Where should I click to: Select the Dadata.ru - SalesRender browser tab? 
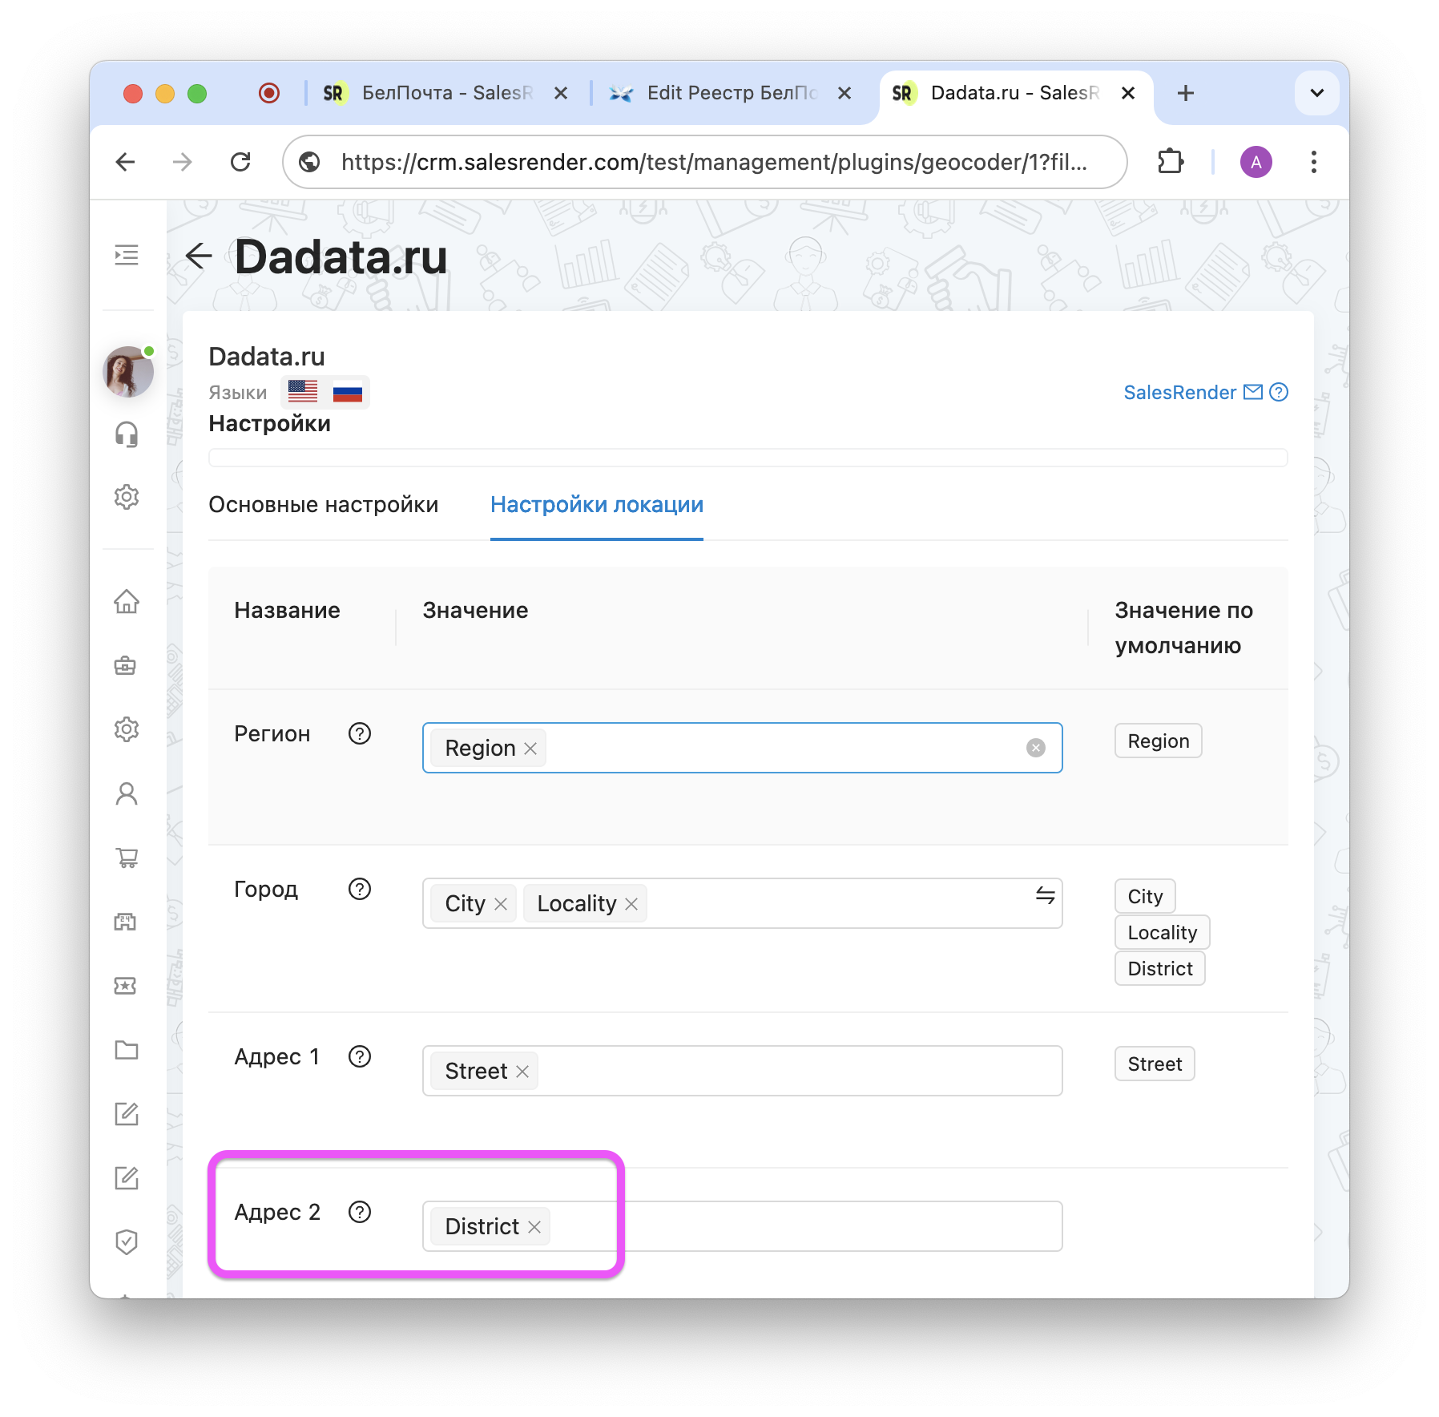pyautogui.click(x=1014, y=93)
